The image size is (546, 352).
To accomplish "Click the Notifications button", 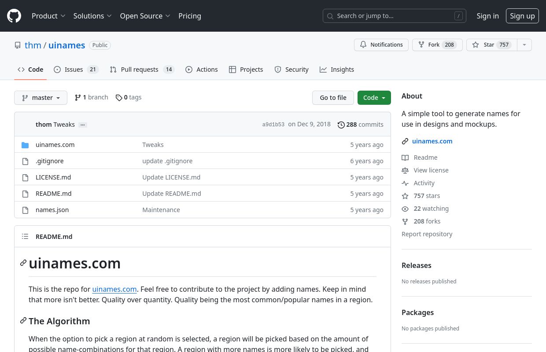I will point(381,45).
